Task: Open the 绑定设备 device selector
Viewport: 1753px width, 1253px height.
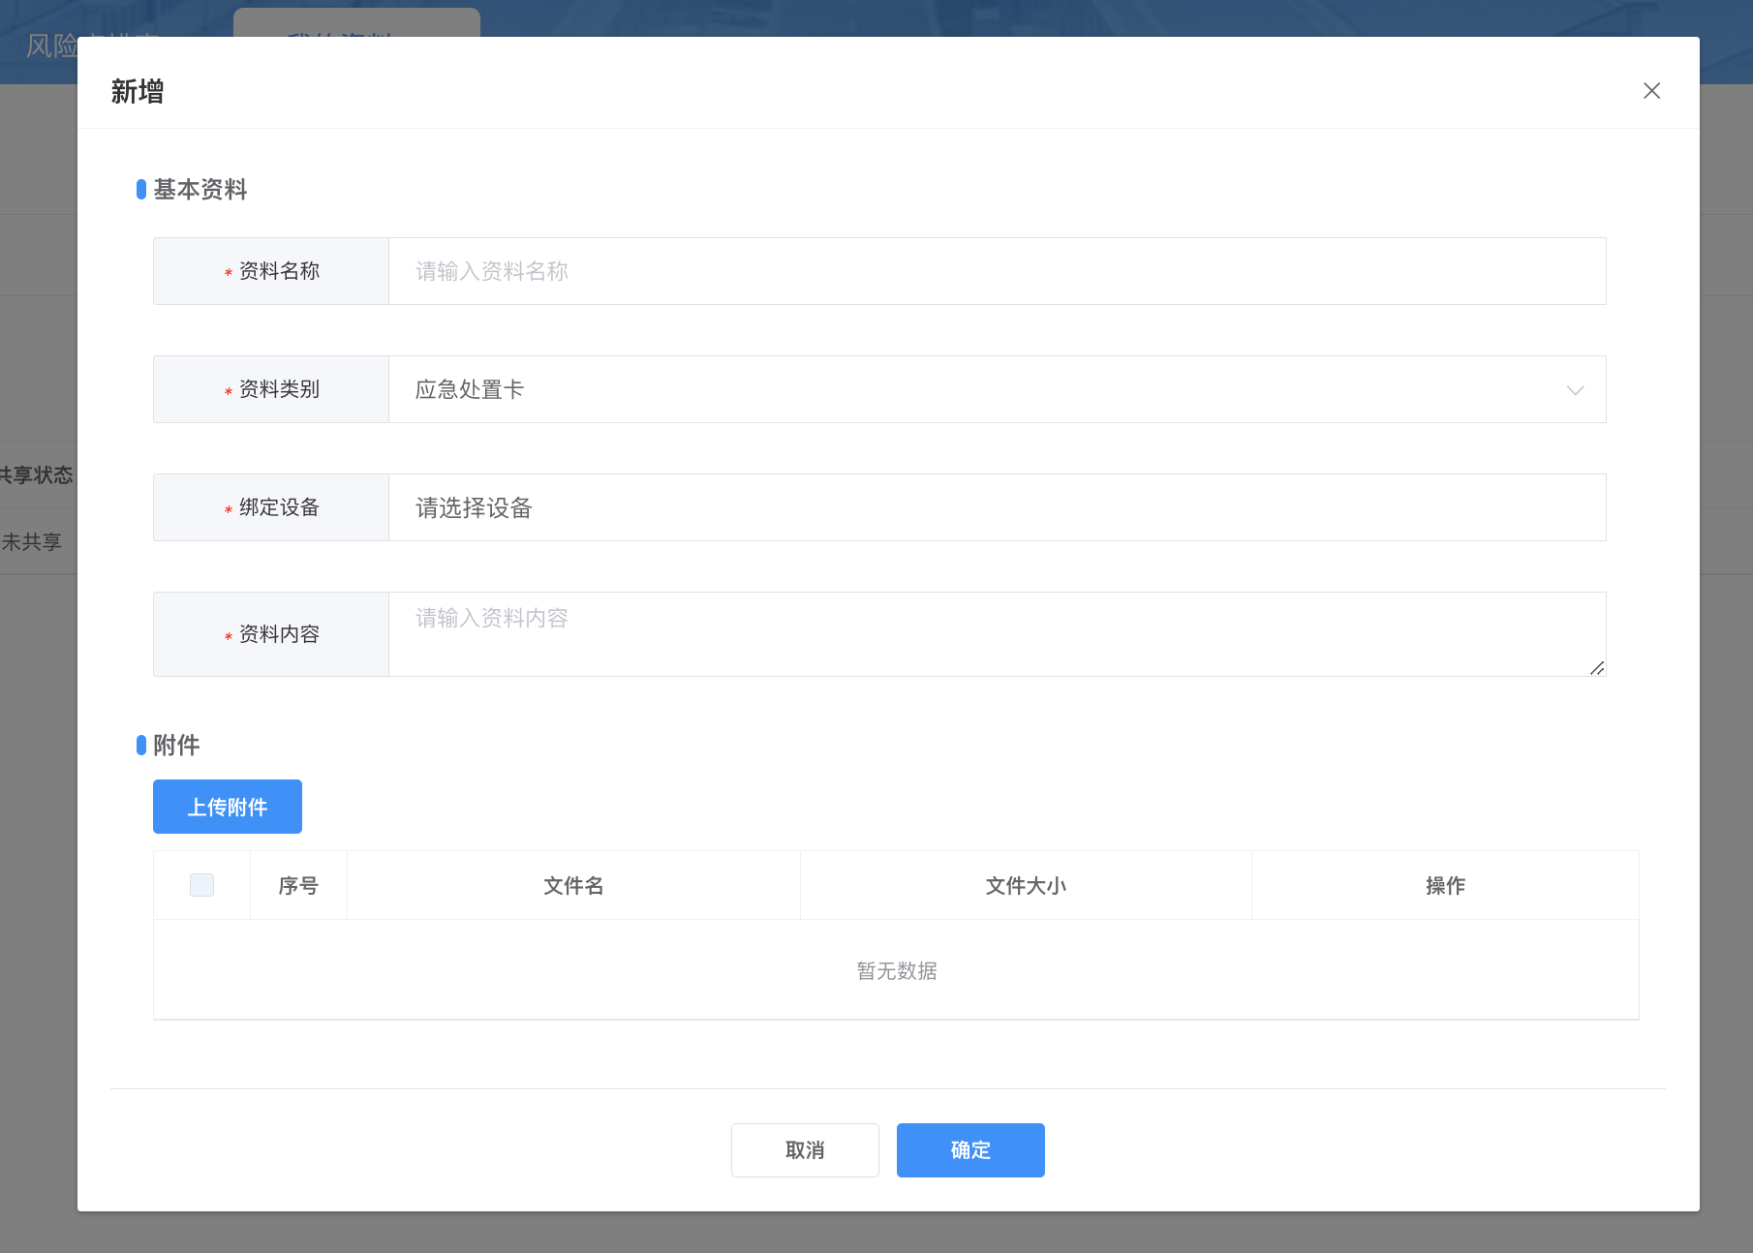Action: coord(996,507)
